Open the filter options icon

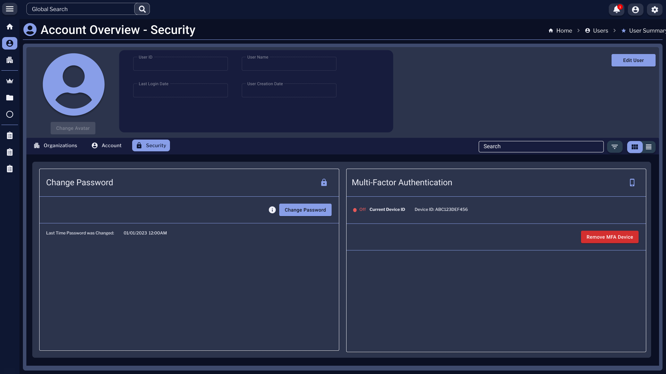[615, 147]
